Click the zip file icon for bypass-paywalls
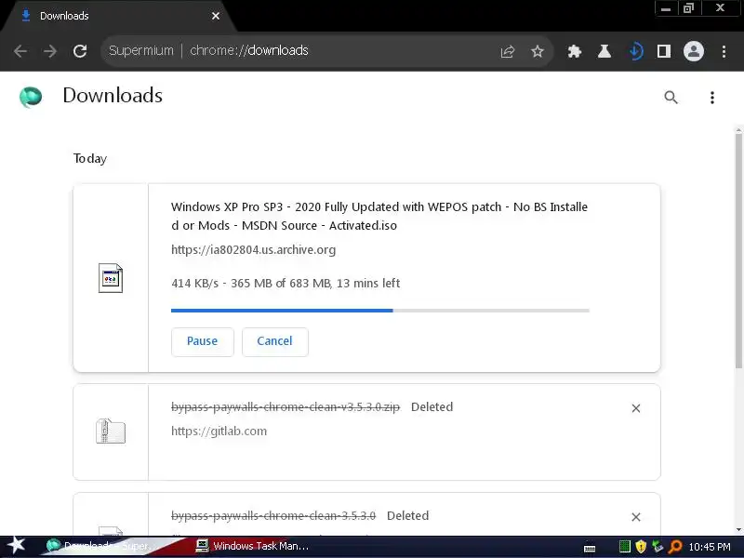The image size is (744, 558). point(111,431)
